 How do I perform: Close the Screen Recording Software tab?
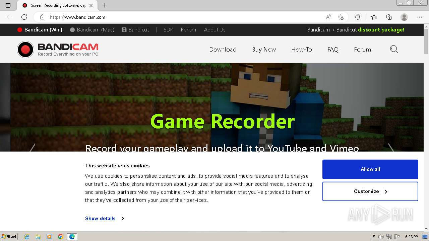pos(91,5)
